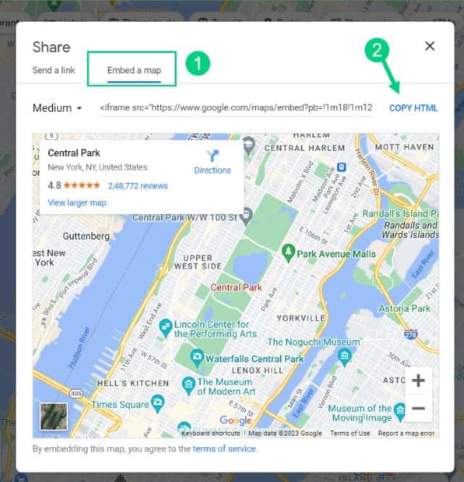
Task: Click the LENOX HILL label
Action: click(x=257, y=370)
